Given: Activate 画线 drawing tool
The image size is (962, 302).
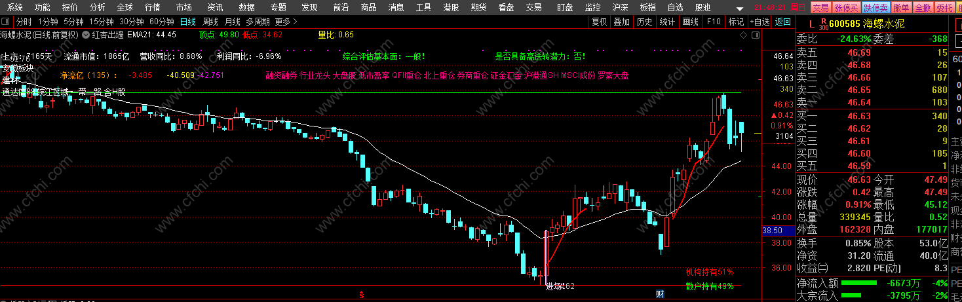Looking at the screenshot, I should coord(690,22).
